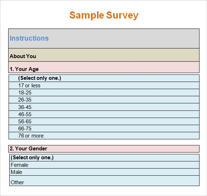Click the Sample Survey title
Screen dimensions: 207x196
coord(104,15)
